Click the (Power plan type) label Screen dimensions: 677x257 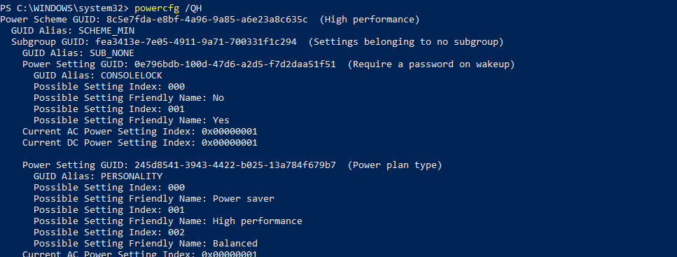(x=395, y=165)
